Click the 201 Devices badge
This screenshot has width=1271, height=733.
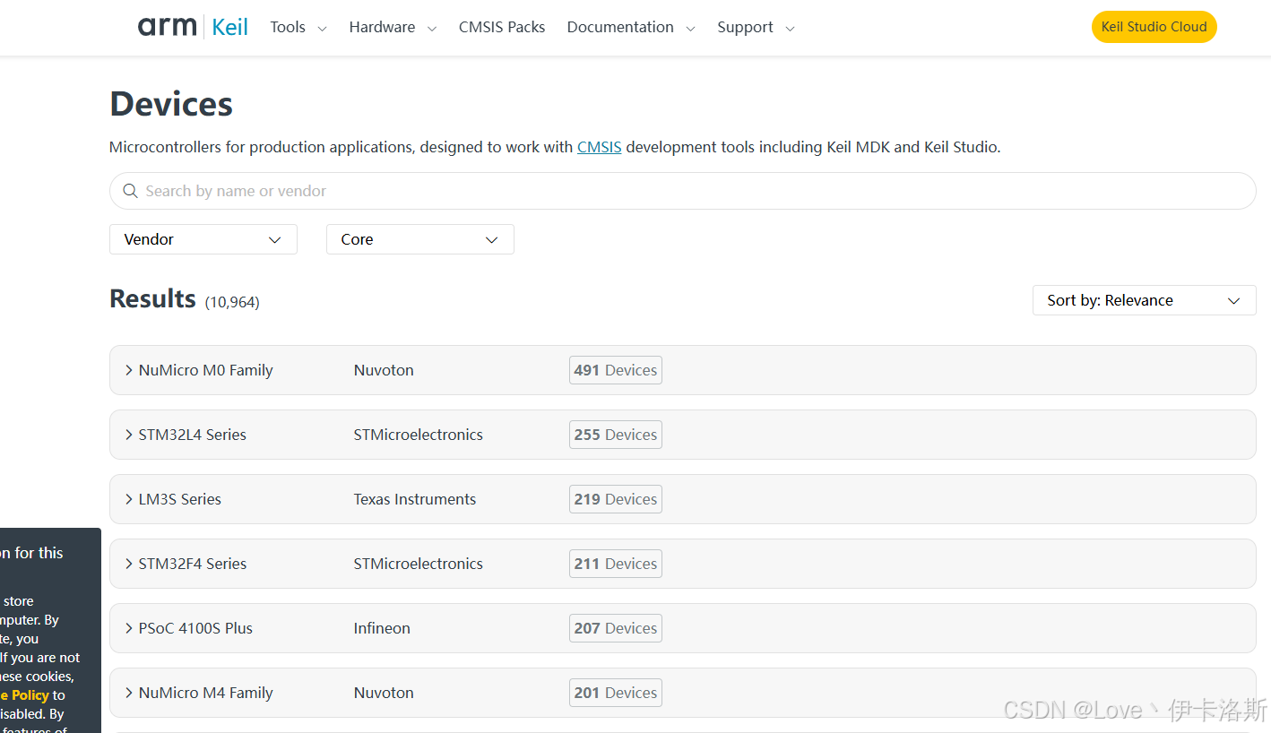pos(616,693)
